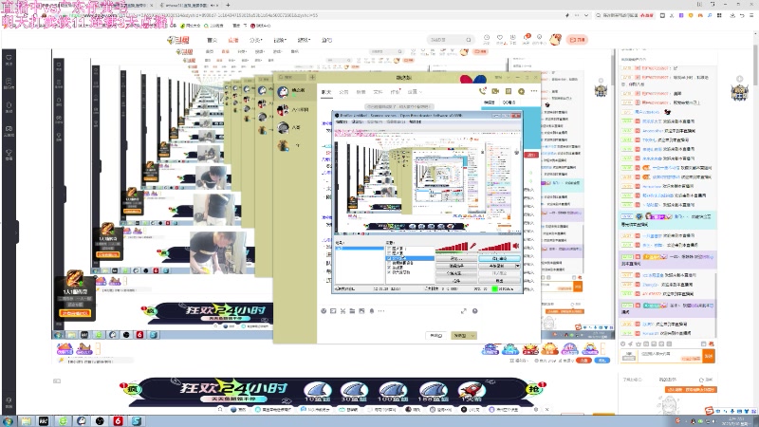Add a new contact with QQ plus icon
Viewport: 759px width, 427px height.
tap(312, 77)
